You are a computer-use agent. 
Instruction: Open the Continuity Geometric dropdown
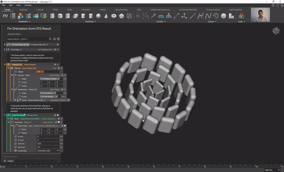(48, 151)
